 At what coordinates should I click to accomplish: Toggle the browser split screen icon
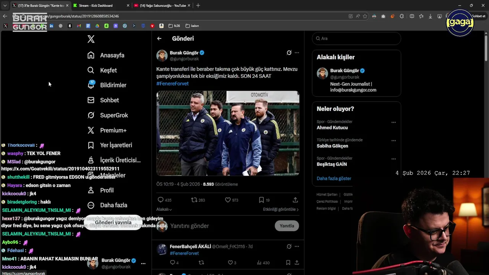click(412, 16)
